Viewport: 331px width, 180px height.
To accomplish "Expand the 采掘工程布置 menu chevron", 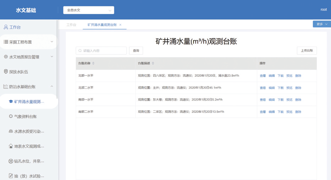I will [52, 42].
